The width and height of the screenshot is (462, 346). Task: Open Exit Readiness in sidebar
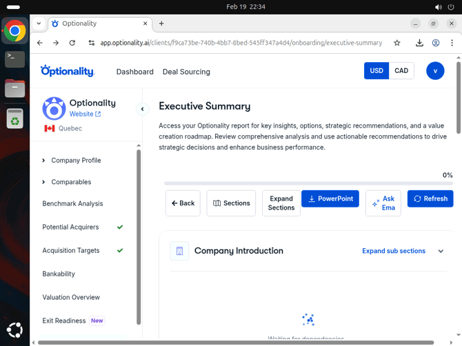[64, 320]
